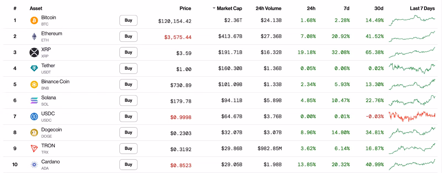Click the Dogecoin logo icon
The width and height of the screenshot is (442, 173).
34,133
